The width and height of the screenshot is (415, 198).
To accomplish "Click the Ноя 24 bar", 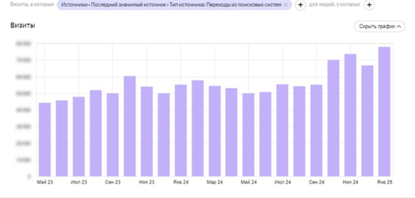I will (350, 115).
